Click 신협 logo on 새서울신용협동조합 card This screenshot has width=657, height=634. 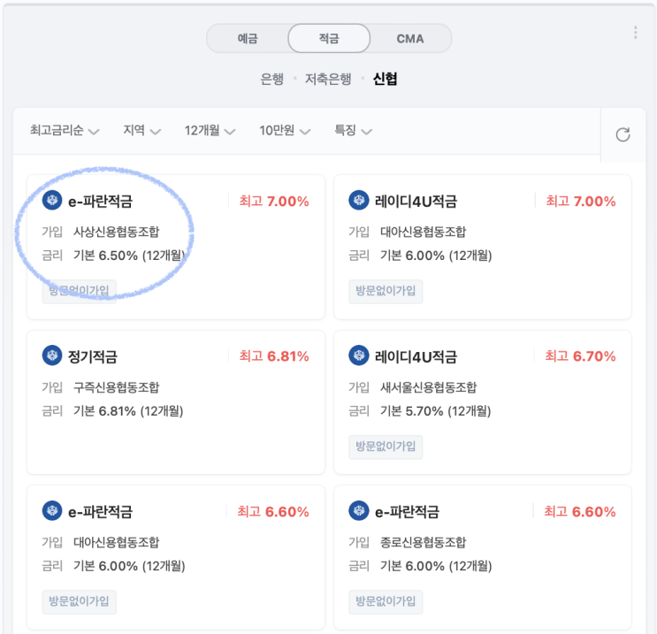[359, 355]
